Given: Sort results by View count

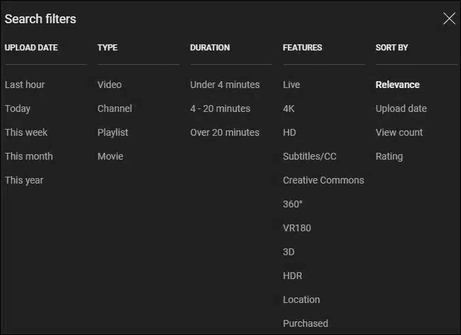Looking at the screenshot, I should tap(399, 132).
